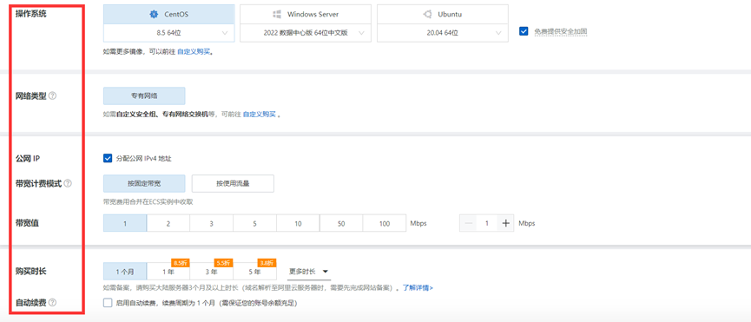This screenshot has height=322, width=751.
Task: Open the 更多时长 dropdown
Action: tap(309, 272)
